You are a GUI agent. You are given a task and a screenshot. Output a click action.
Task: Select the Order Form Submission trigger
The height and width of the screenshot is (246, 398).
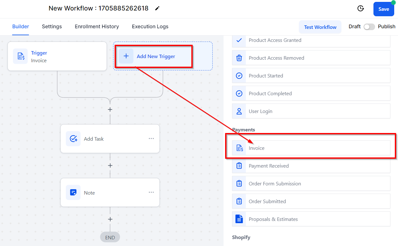coord(311,183)
